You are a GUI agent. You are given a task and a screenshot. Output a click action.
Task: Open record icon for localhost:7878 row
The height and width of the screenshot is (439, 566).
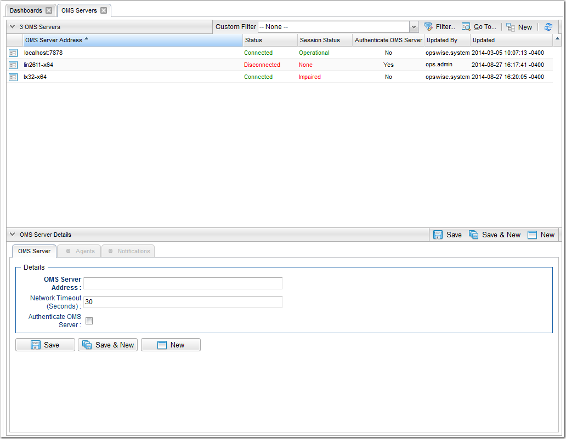[x=13, y=53]
